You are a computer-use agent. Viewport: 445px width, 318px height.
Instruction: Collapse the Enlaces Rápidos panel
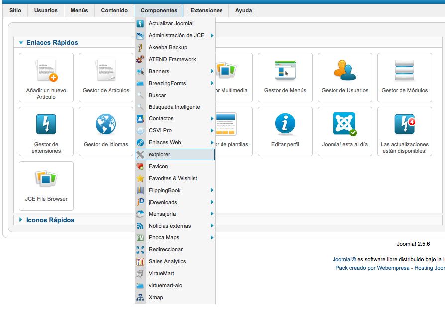coord(21,43)
